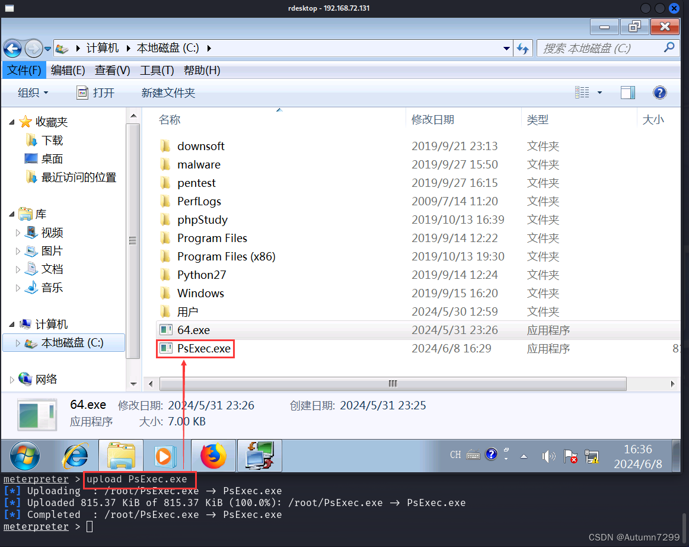The height and width of the screenshot is (547, 689).
Task: Select the Windows folder icon
Action: (165, 293)
